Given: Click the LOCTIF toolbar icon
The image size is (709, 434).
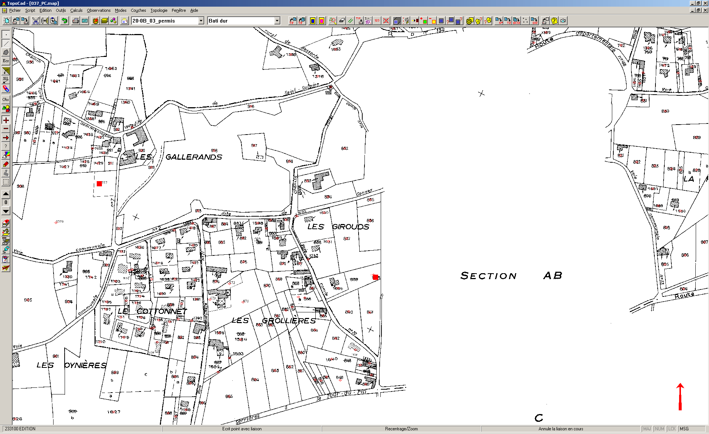Looking at the screenshot, I should (517, 21).
